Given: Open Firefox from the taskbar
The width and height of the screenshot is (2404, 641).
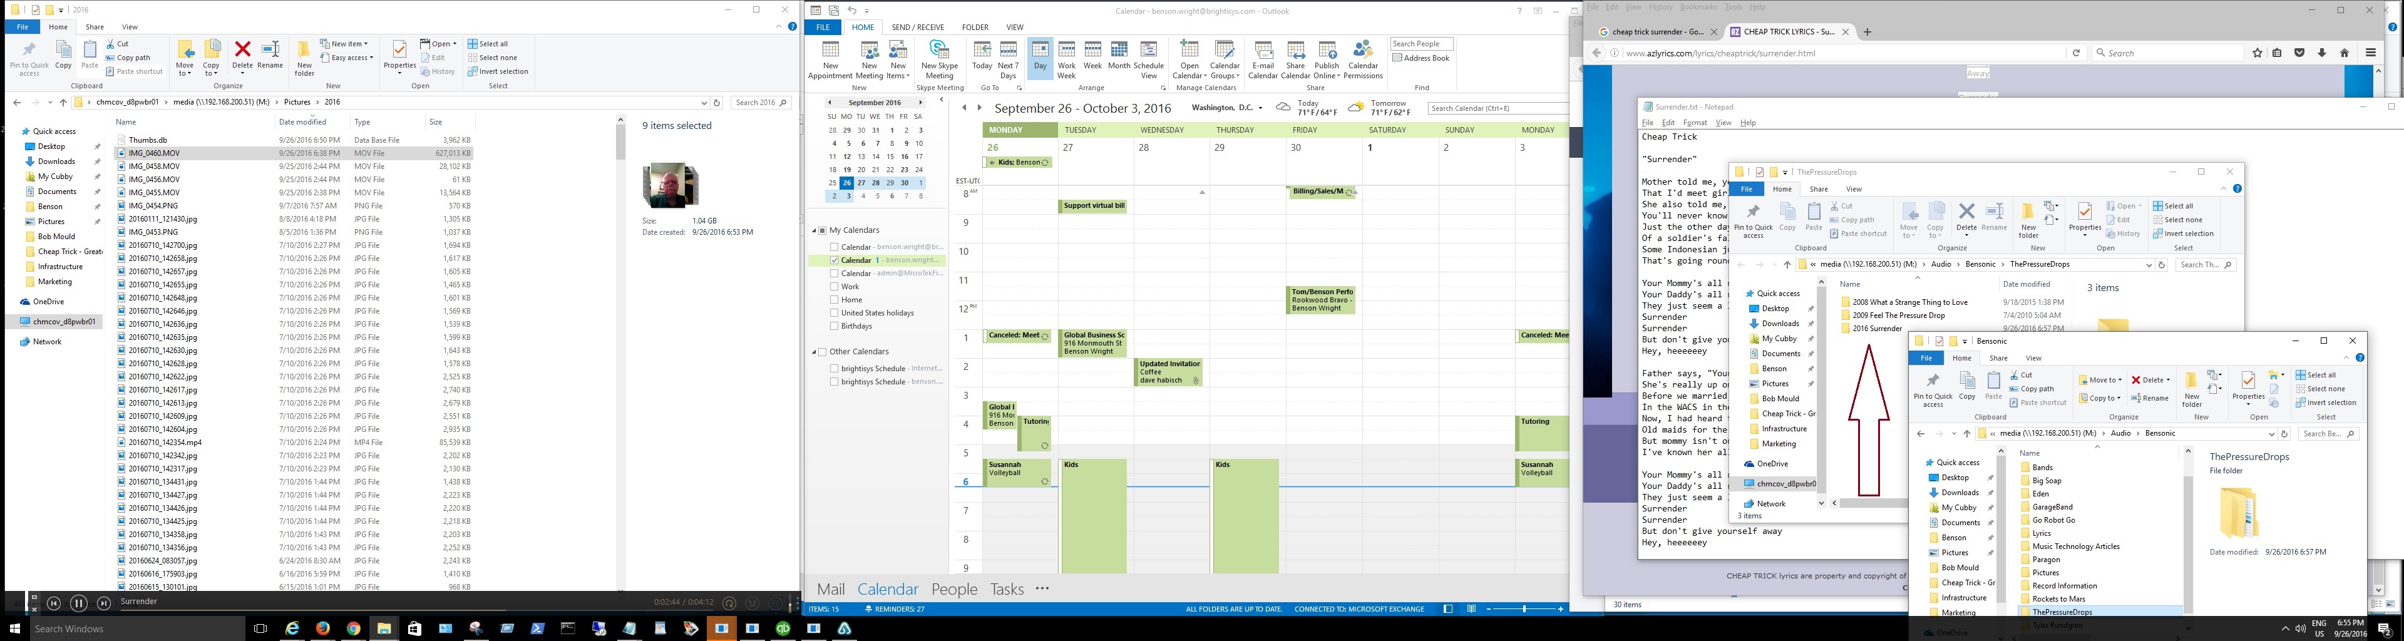Looking at the screenshot, I should (323, 629).
